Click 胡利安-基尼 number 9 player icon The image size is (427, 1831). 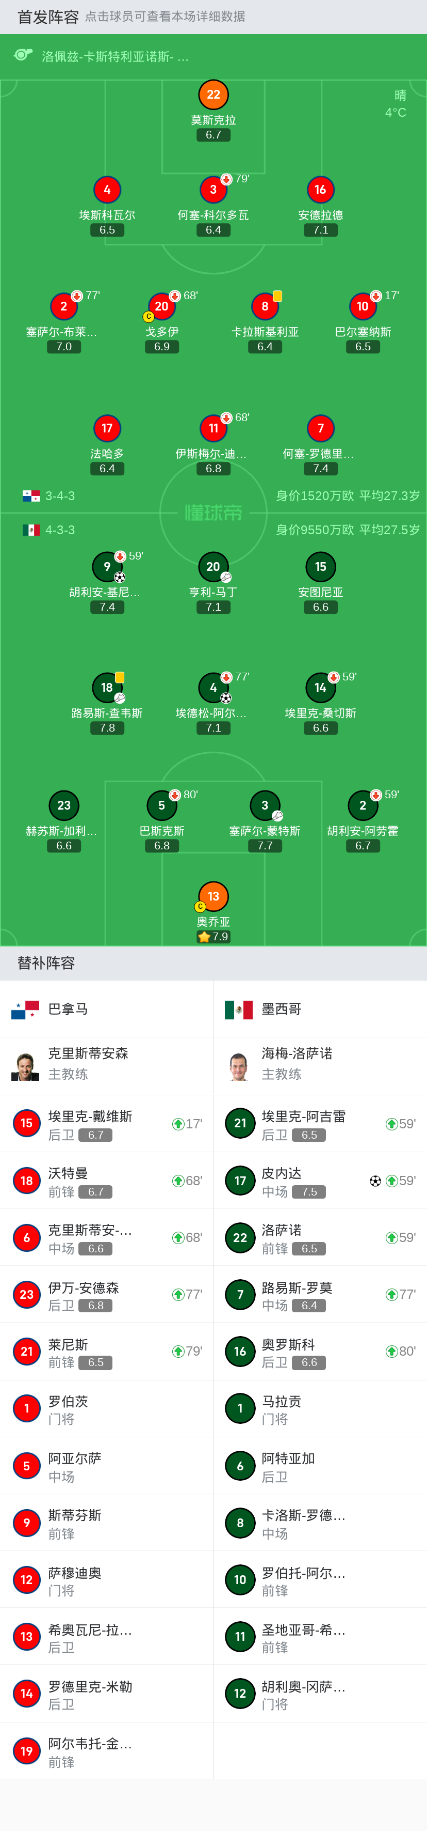(x=107, y=567)
